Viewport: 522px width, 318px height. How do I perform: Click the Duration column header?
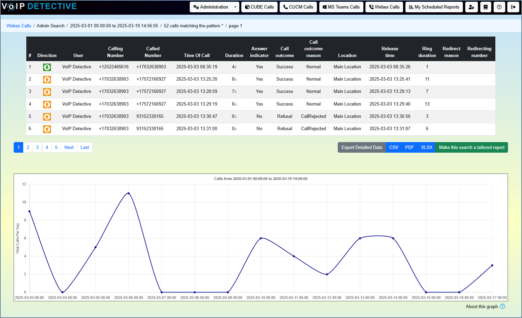pyautogui.click(x=234, y=55)
